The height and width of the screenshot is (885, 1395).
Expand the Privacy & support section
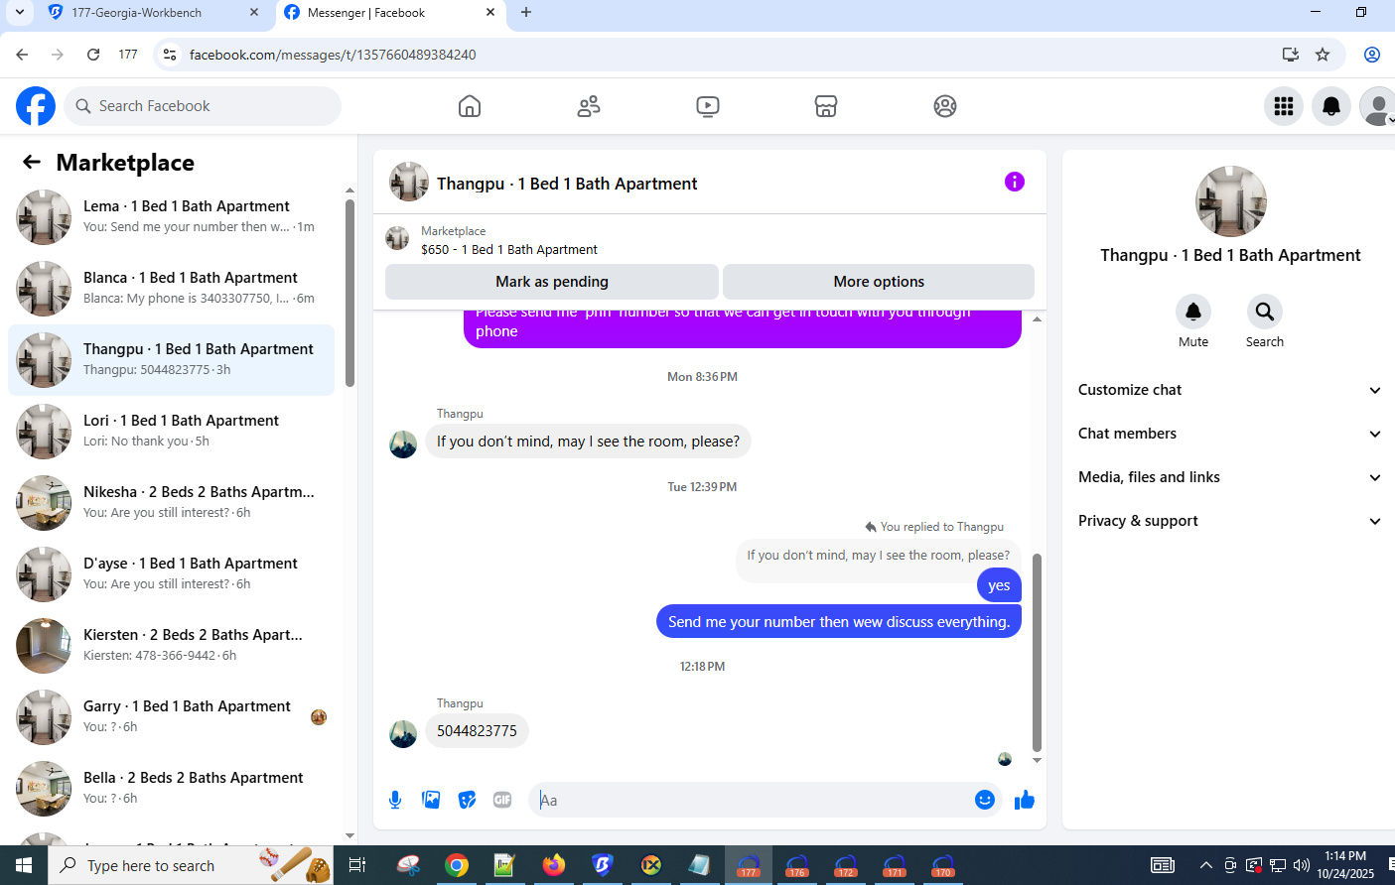1230,521
